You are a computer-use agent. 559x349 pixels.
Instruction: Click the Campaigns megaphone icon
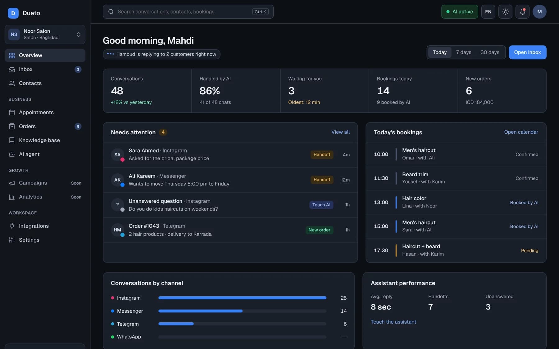[12, 183]
